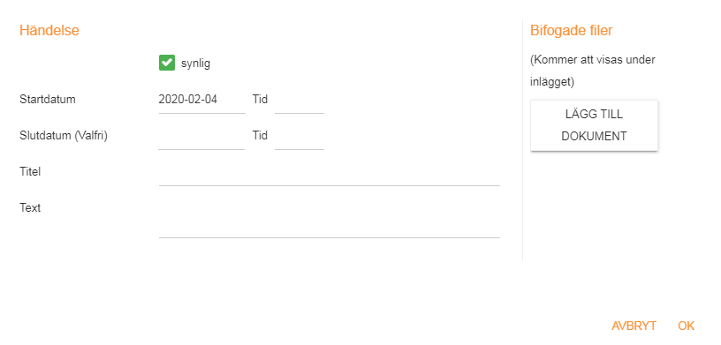The height and width of the screenshot is (345, 721).
Task: Click into the Titel input field
Action: coord(330,173)
